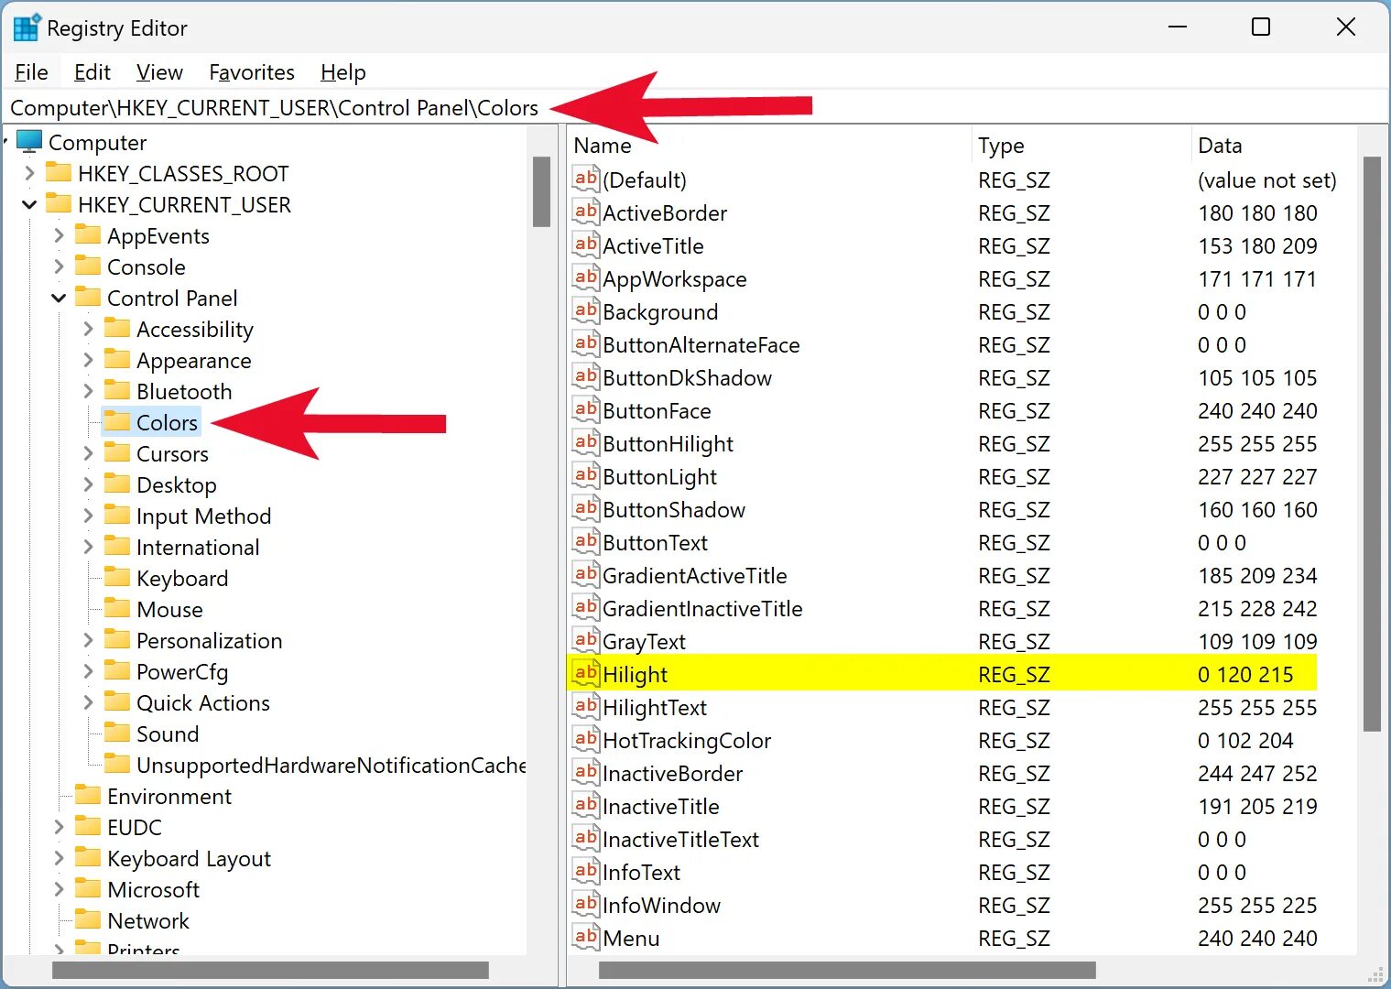1391x989 pixels.
Task: Click the string icon of HilightText value
Action: (x=586, y=706)
